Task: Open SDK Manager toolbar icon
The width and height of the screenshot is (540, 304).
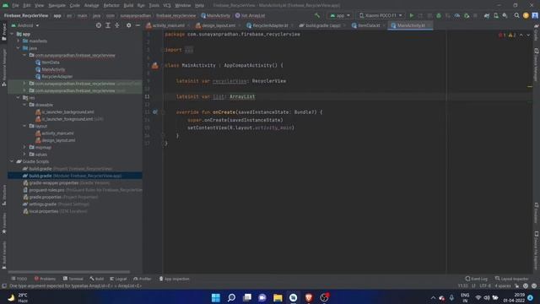Action: [x=505, y=15]
